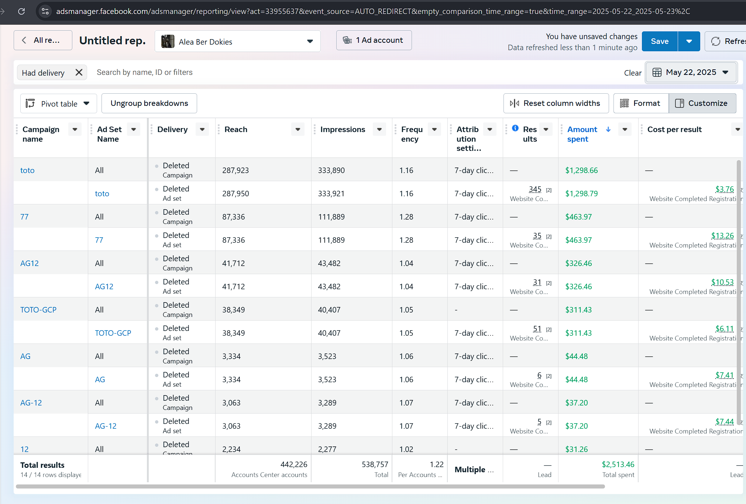The width and height of the screenshot is (746, 504).
Task: Open Alea Ber Dokies account selector
Action: coord(237,41)
